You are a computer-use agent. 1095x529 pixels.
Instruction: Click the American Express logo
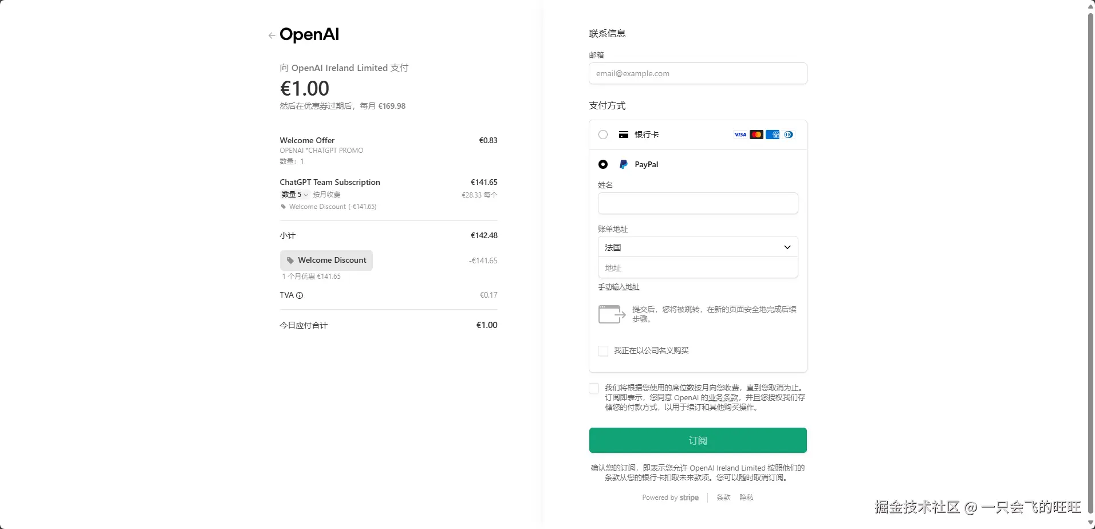773,135
